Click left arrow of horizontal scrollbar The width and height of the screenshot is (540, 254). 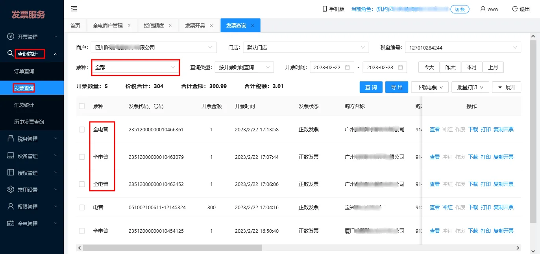80,248
